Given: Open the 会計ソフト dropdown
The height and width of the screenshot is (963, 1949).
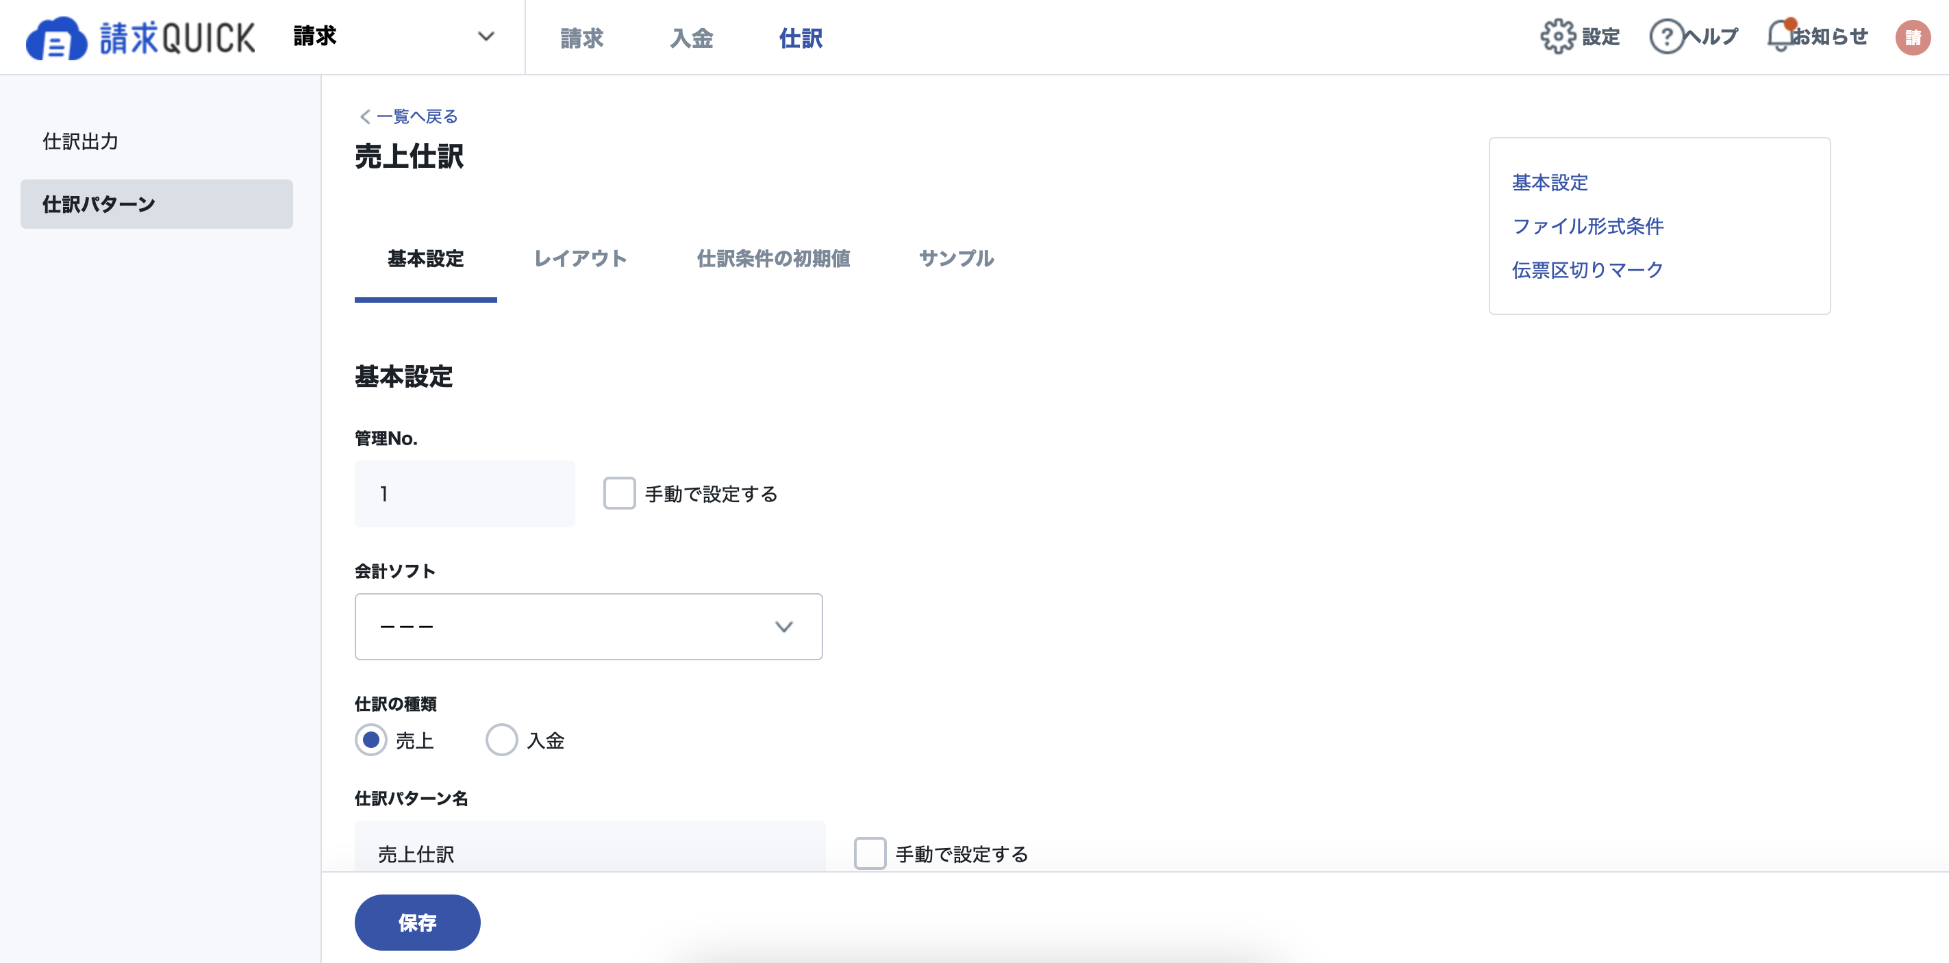Looking at the screenshot, I should (588, 627).
